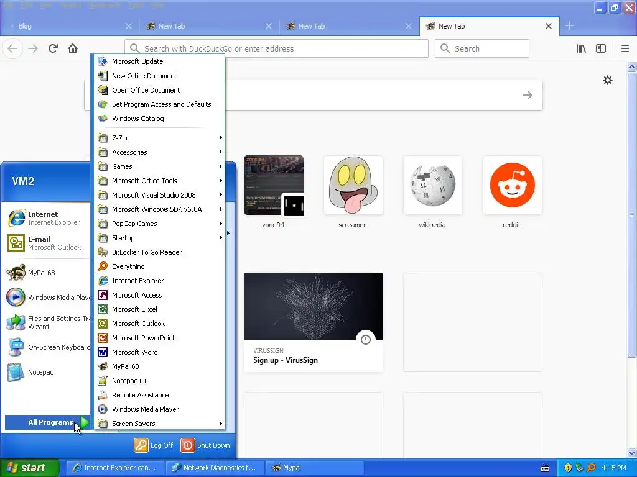Expand the Accessories submenu
The width and height of the screenshot is (637, 477).
point(159,152)
